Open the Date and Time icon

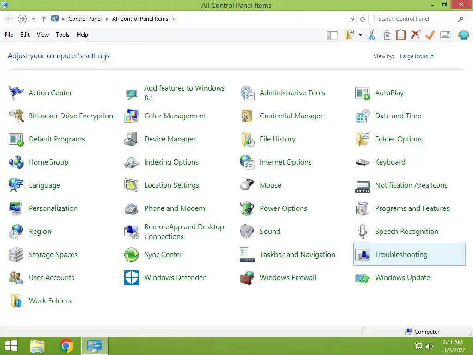(x=362, y=116)
